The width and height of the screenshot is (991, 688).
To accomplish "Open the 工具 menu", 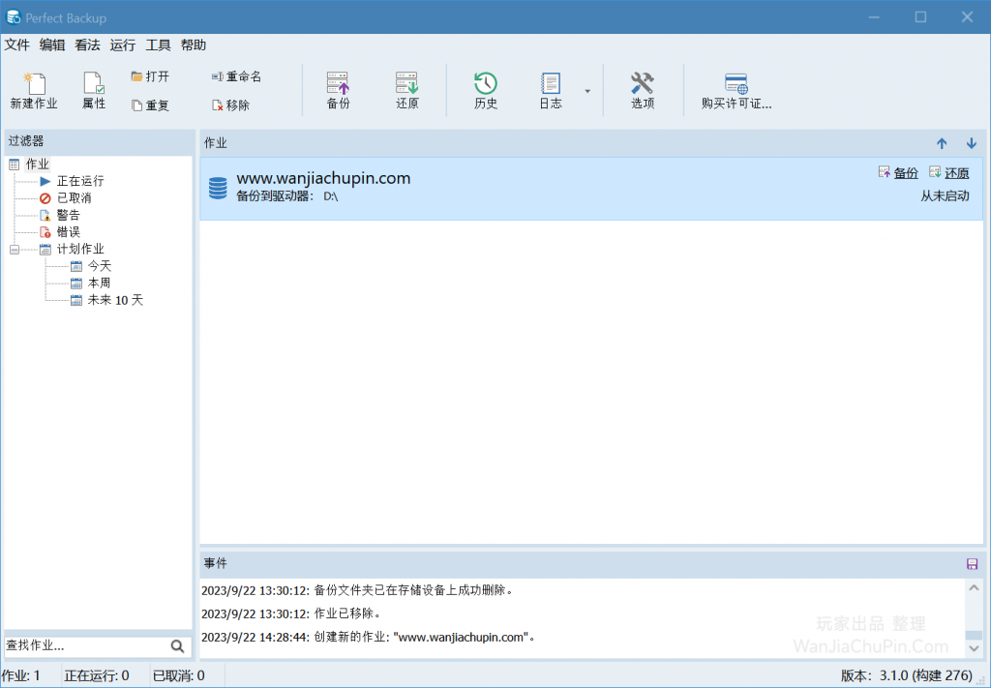I will (158, 45).
